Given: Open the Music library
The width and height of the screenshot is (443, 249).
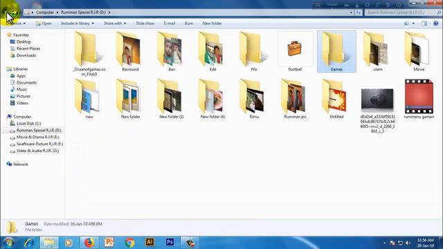Looking at the screenshot, I should tap(21, 89).
